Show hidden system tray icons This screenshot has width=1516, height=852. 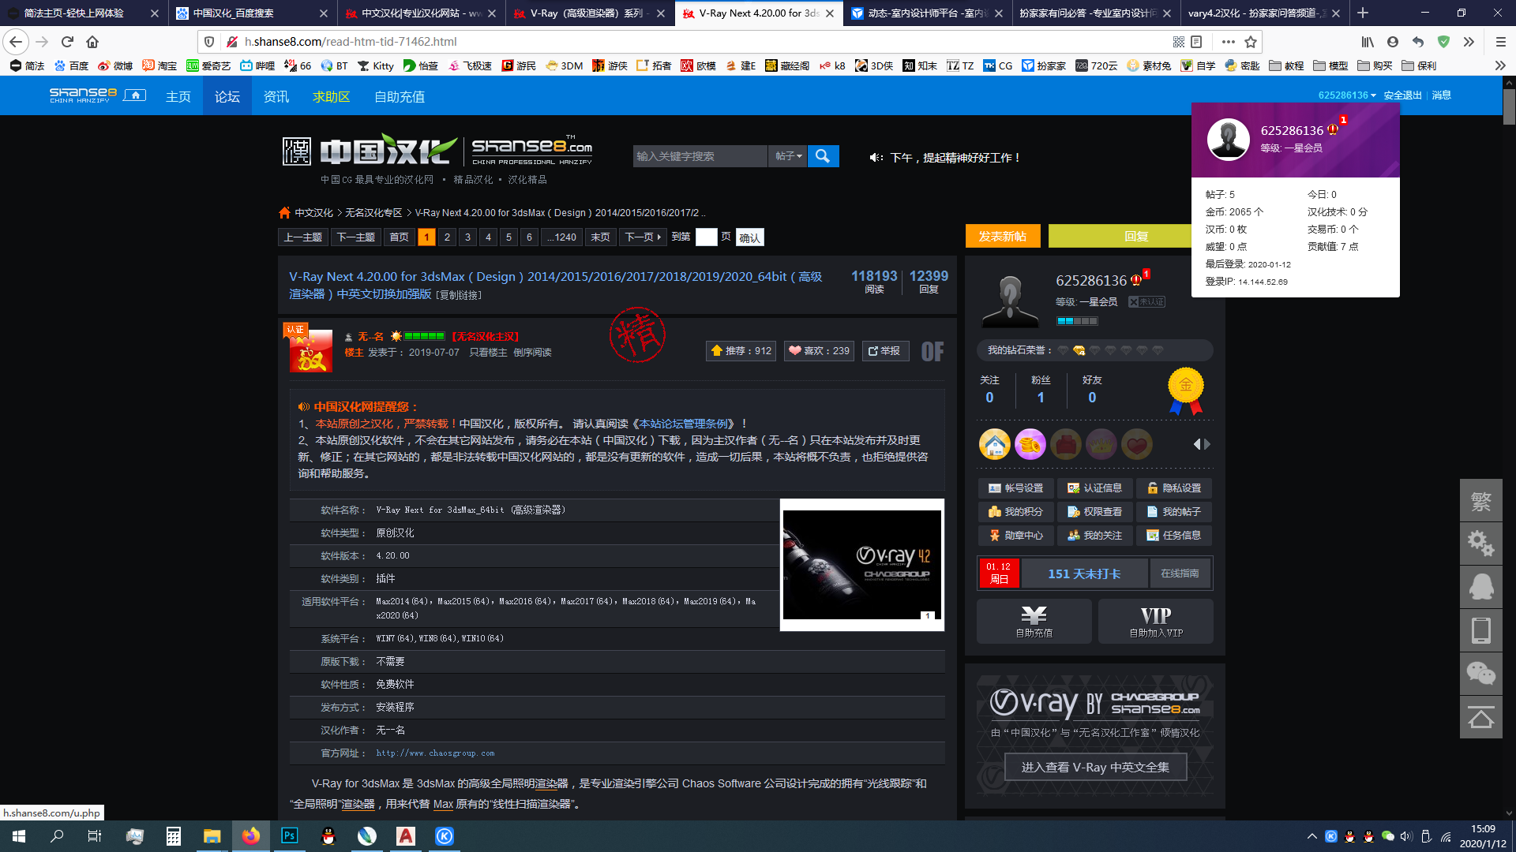[x=1312, y=836]
